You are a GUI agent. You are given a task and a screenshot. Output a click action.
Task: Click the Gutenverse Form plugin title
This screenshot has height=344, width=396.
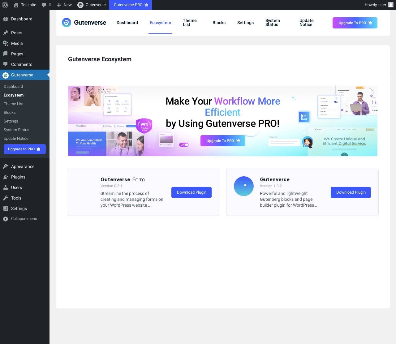pos(123,179)
